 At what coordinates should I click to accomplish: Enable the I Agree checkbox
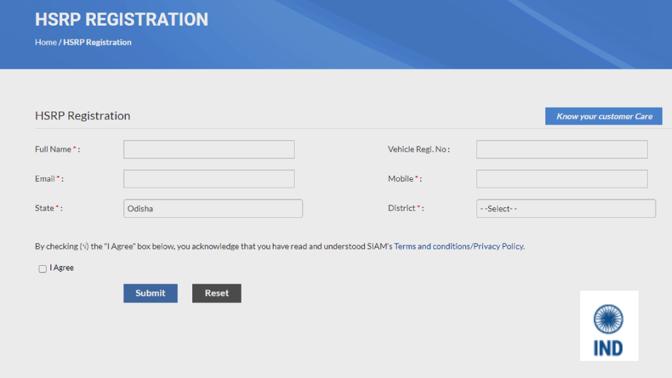(42, 268)
